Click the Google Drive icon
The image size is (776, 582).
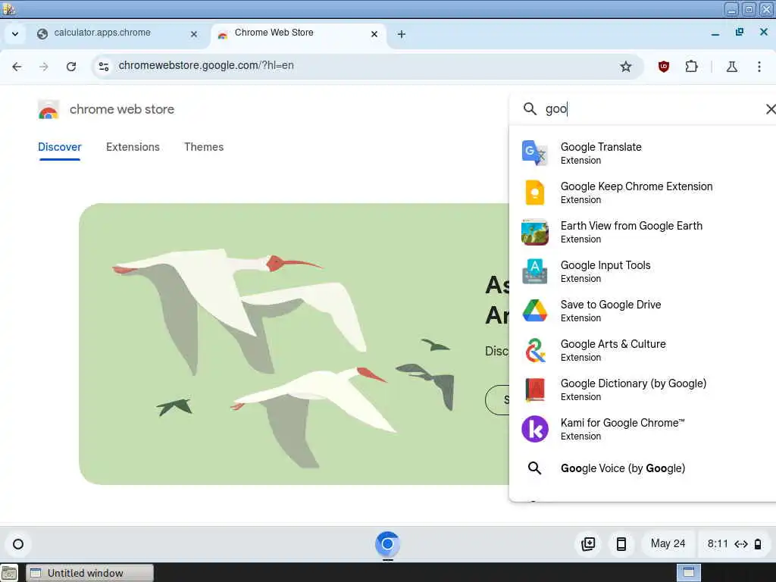[534, 311]
